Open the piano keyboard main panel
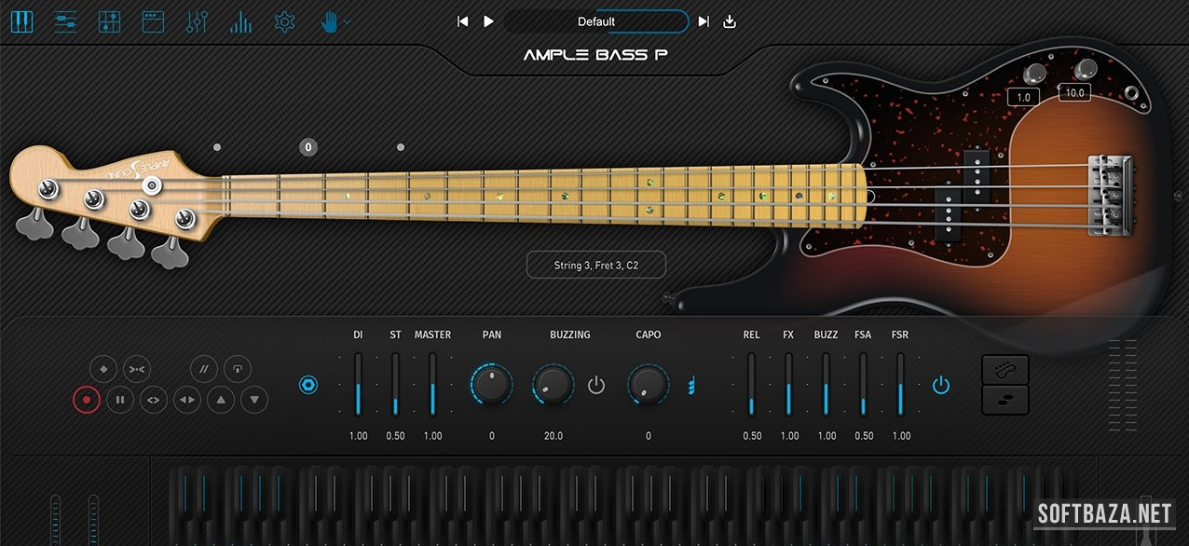The width and height of the screenshot is (1189, 546). tap(21, 21)
